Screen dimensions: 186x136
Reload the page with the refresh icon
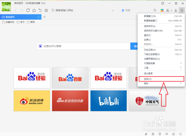coord(28,10)
